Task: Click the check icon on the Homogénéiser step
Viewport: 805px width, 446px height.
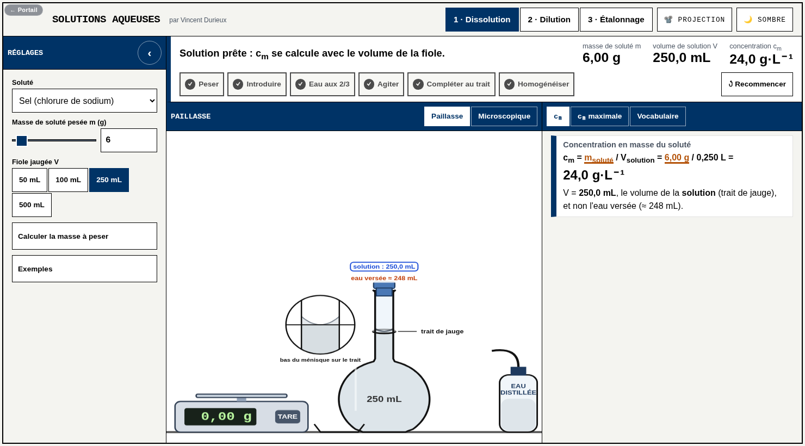Action: (509, 84)
